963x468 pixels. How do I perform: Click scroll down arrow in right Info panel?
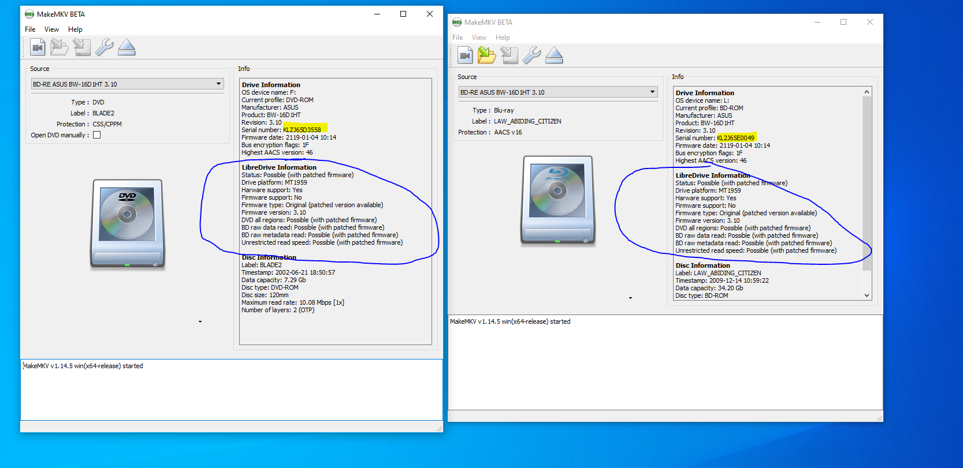[867, 295]
